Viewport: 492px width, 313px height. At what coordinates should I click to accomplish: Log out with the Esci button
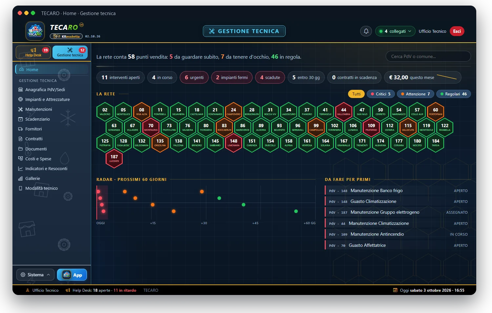[x=457, y=31]
